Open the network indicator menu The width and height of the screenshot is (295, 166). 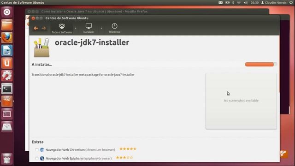coord(239,3)
